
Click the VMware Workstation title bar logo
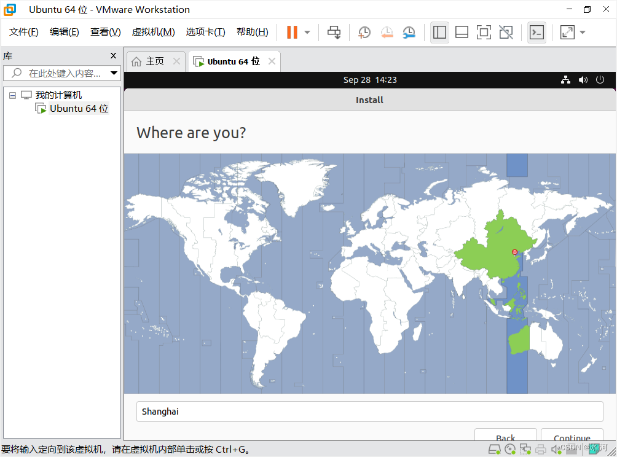tap(10, 9)
